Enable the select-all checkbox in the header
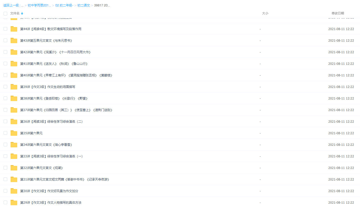This screenshot has height=206, width=360. [5, 13]
